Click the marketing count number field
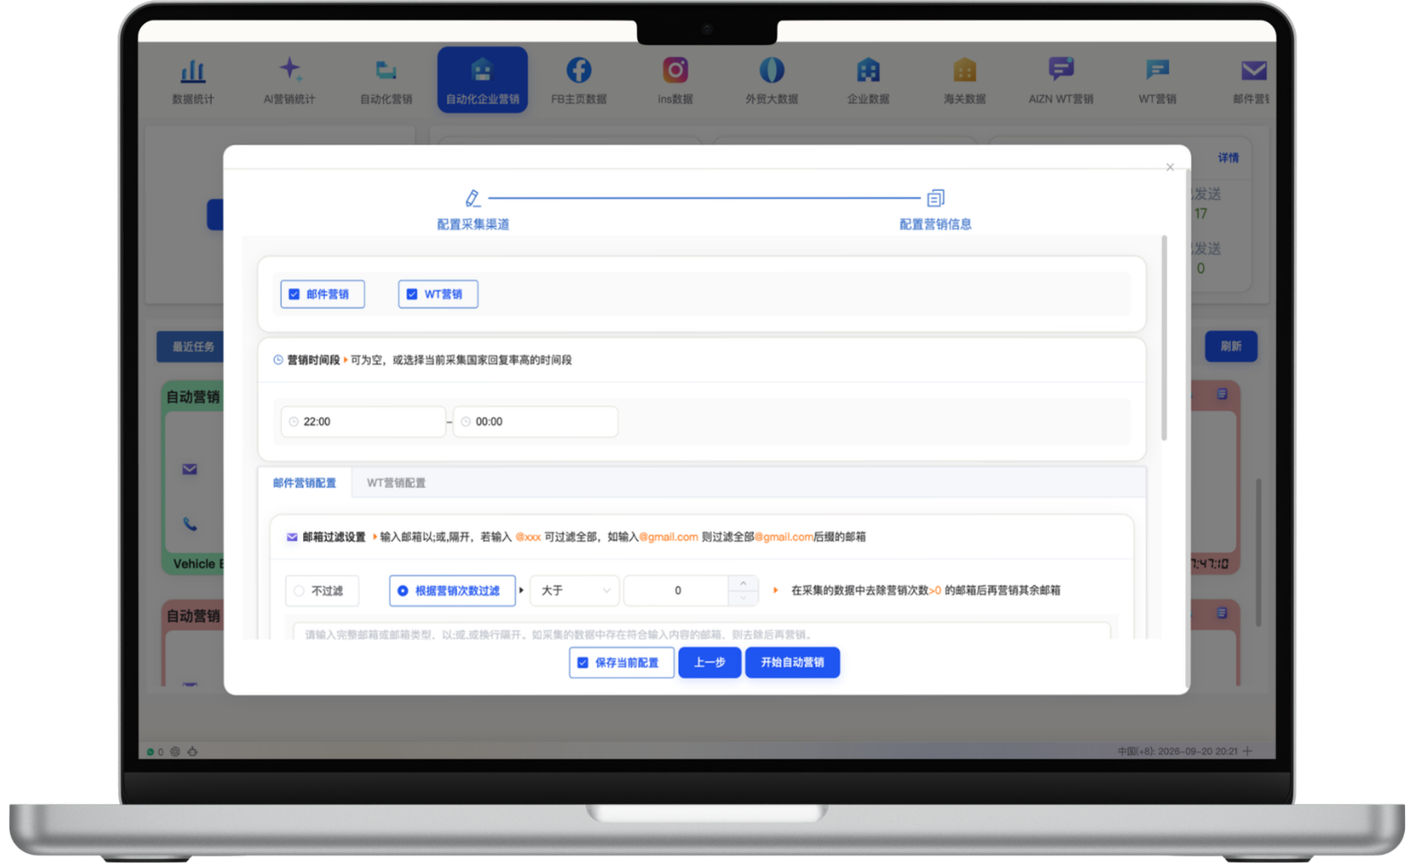 click(677, 590)
